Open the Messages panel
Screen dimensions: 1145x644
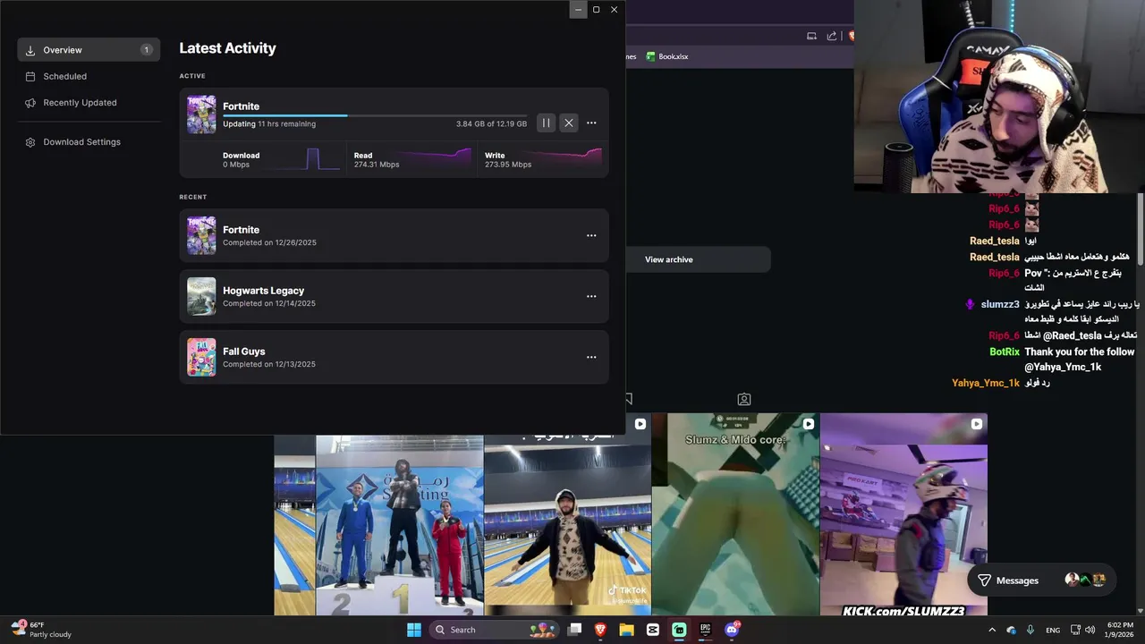pyautogui.click(x=1041, y=580)
